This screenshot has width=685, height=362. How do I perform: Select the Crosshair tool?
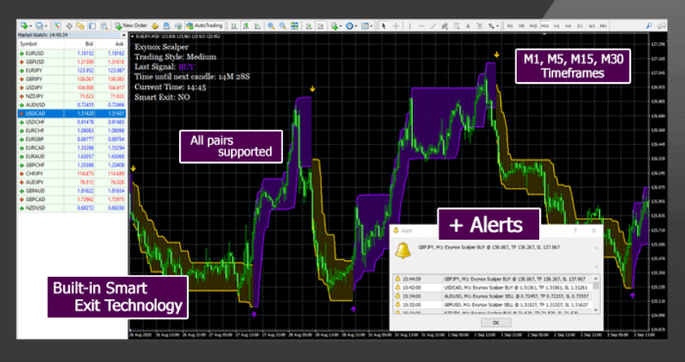[x=395, y=25]
